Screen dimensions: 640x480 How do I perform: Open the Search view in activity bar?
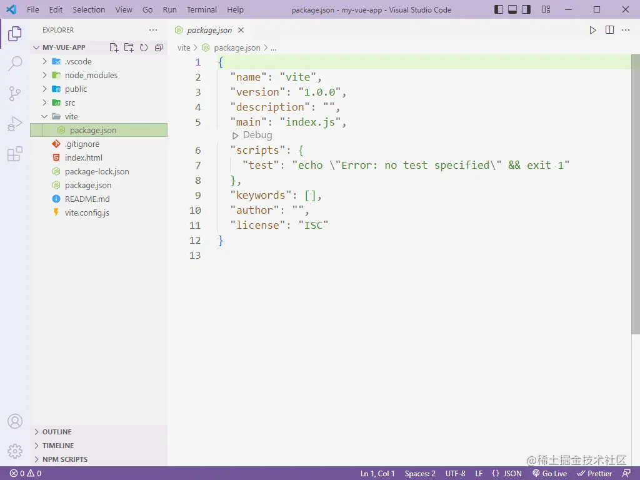point(15,64)
